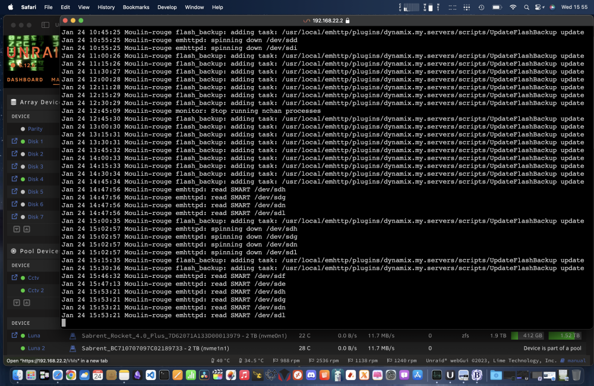Open Disk 1 browse icon
594x386 pixels.
click(x=14, y=141)
